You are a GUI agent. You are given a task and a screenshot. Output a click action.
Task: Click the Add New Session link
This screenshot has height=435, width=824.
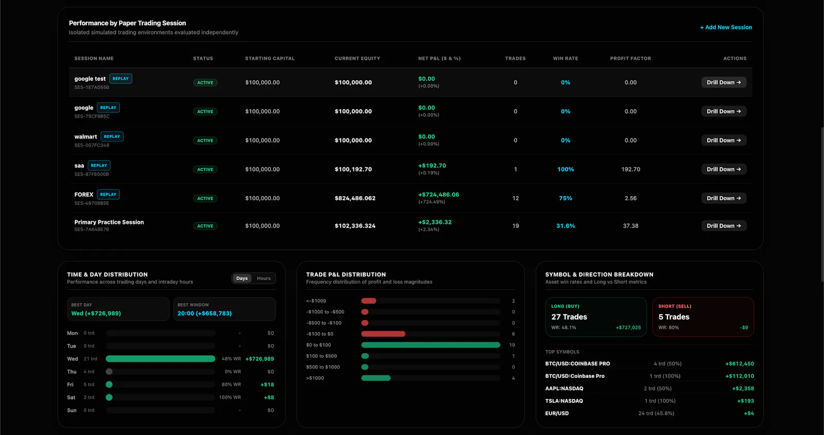coord(726,27)
